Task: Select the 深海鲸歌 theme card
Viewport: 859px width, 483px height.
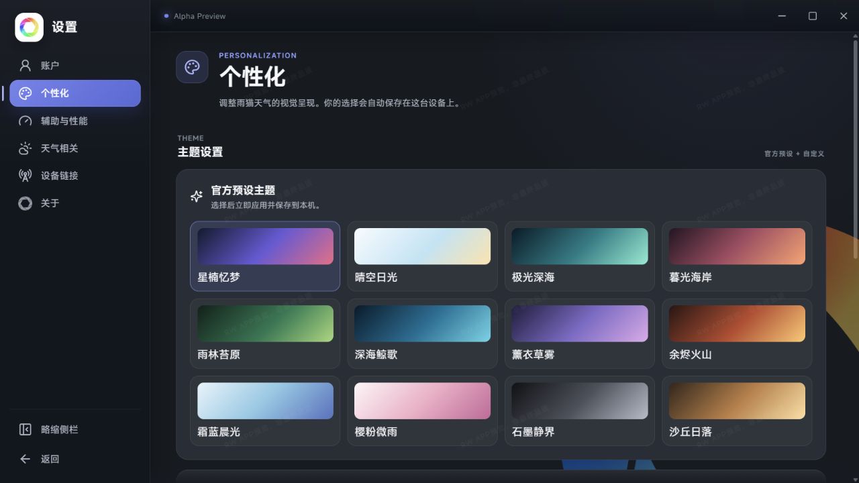Action: click(422, 333)
